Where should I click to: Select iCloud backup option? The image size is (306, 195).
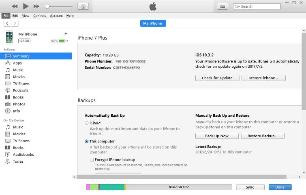(87, 123)
